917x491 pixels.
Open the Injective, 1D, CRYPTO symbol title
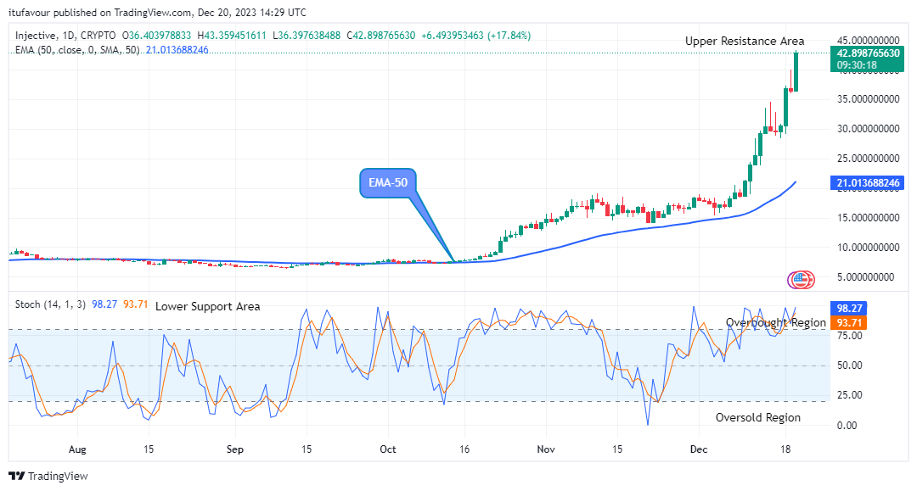65,36
